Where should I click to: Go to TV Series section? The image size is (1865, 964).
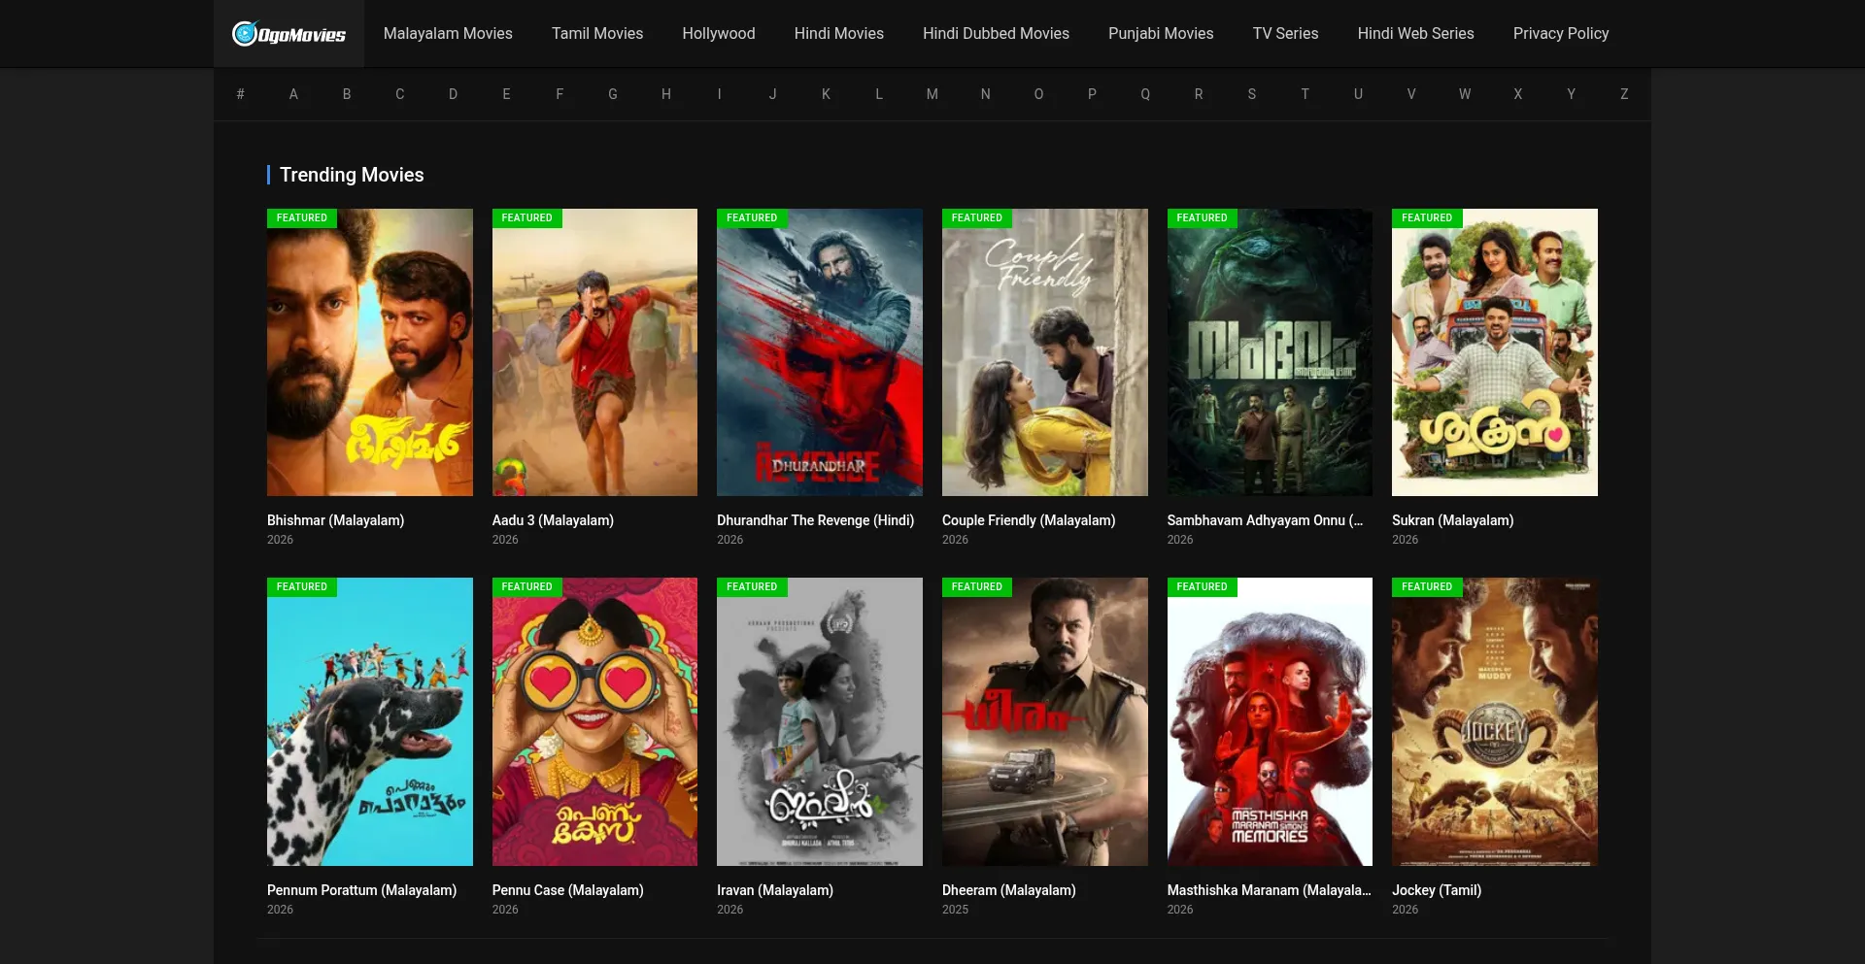1285,33
